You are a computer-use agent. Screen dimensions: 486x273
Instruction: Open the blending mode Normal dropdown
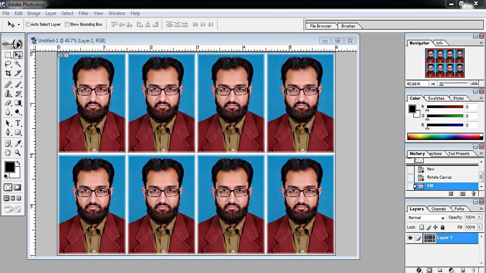coord(426,218)
